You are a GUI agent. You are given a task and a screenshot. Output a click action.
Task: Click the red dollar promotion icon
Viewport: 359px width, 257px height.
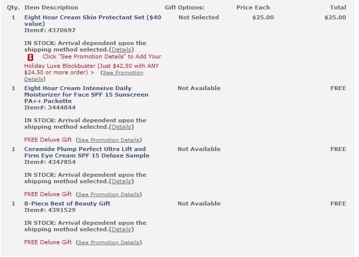coord(31,57)
